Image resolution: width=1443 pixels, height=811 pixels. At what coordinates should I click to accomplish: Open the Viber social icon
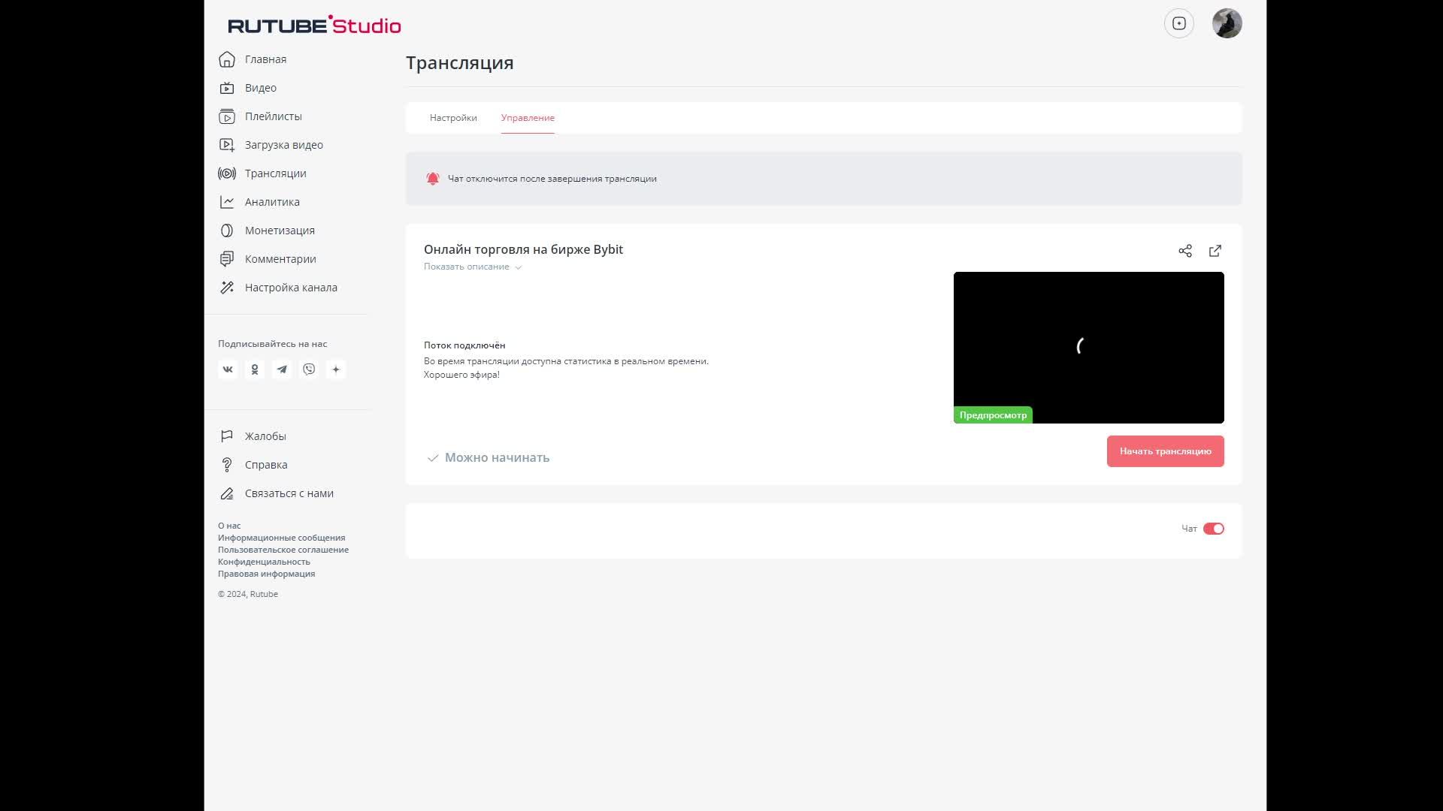click(x=309, y=369)
